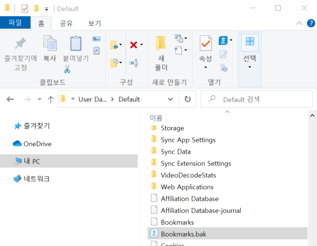This screenshot has height=246, width=317.
Task: Refresh the folder view
Action: point(188,99)
